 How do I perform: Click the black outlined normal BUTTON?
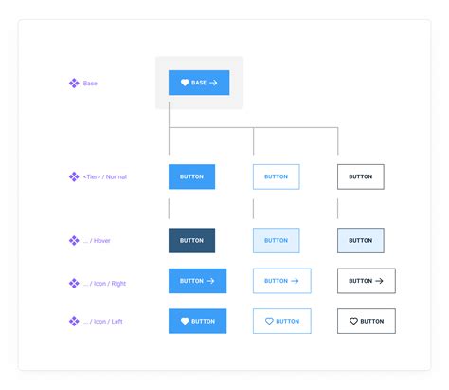click(x=361, y=176)
